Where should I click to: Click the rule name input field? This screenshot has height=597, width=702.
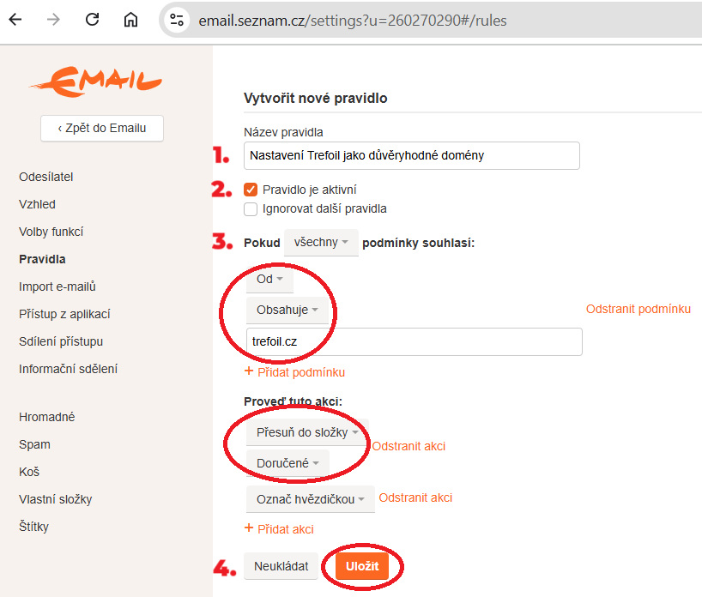point(412,155)
